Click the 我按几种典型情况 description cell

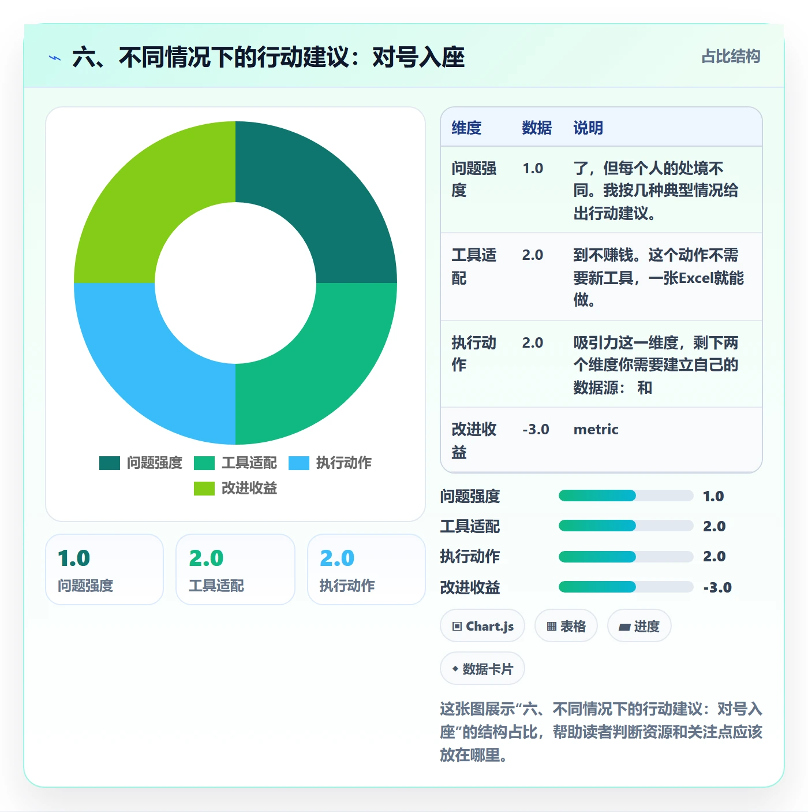coord(656,191)
